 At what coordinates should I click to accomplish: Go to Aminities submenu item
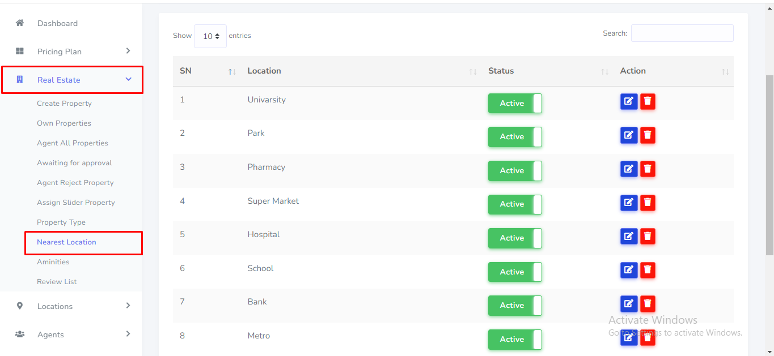click(x=53, y=262)
